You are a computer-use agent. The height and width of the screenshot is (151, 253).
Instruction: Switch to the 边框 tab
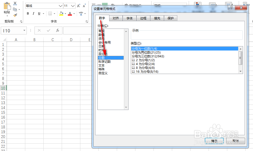click(143, 18)
